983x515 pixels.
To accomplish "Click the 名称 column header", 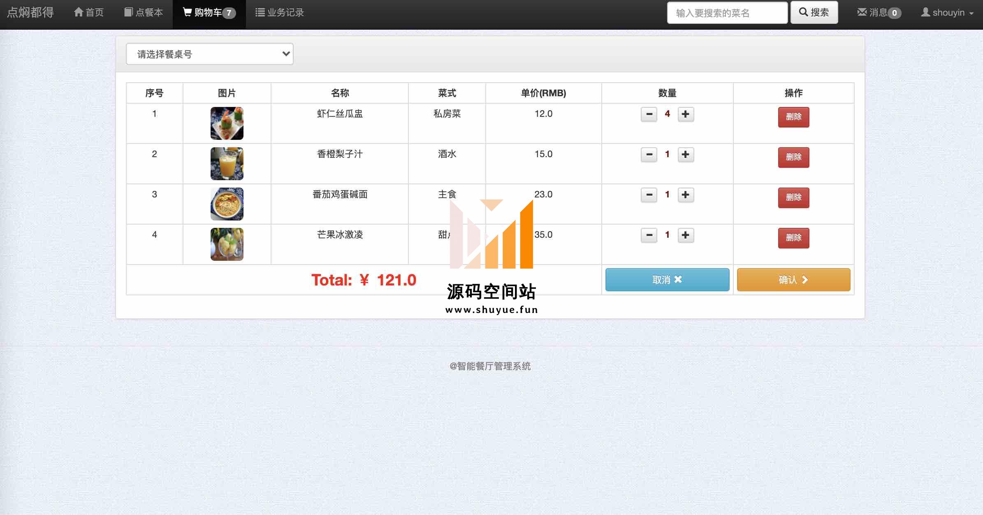I will coord(340,93).
